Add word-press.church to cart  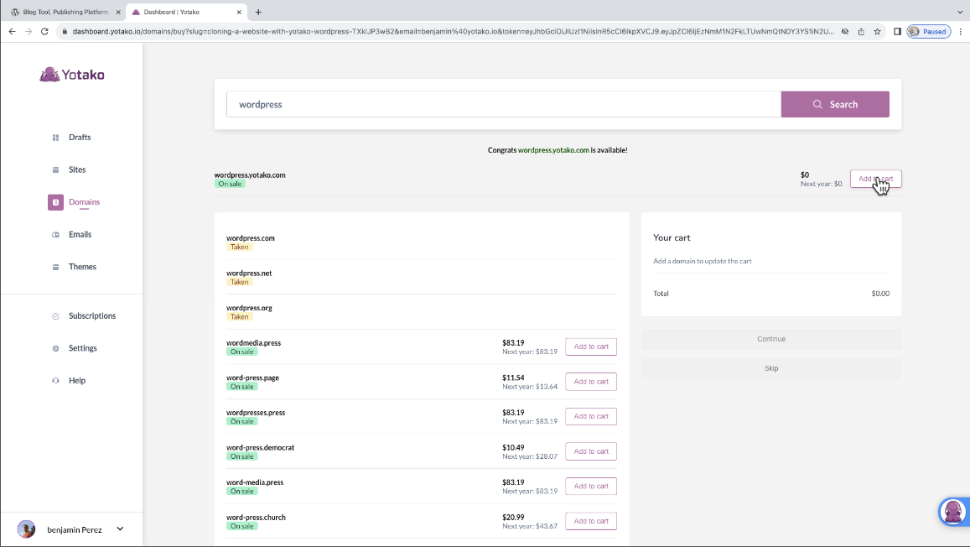[x=591, y=521]
